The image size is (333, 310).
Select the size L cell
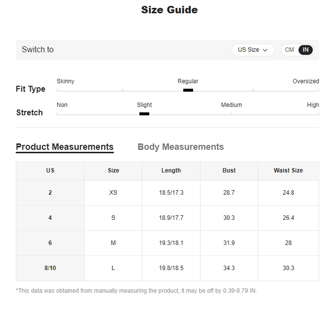click(x=113, y=268)
